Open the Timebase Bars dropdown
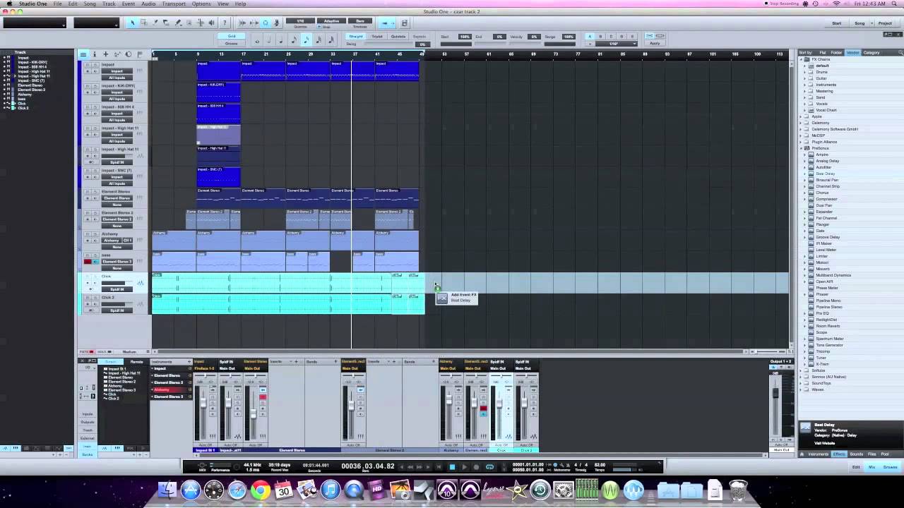 tap(360, 21)
